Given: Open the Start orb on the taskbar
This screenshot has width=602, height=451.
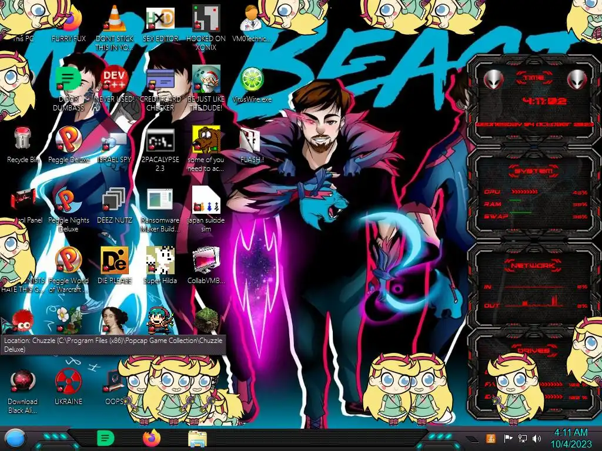Looking at the screenshot, I should 15,439.
